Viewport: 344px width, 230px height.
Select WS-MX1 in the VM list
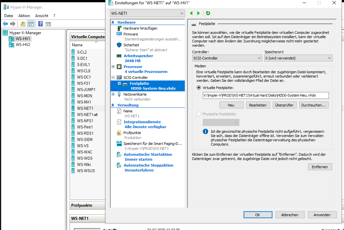click(x=84, y=102)
